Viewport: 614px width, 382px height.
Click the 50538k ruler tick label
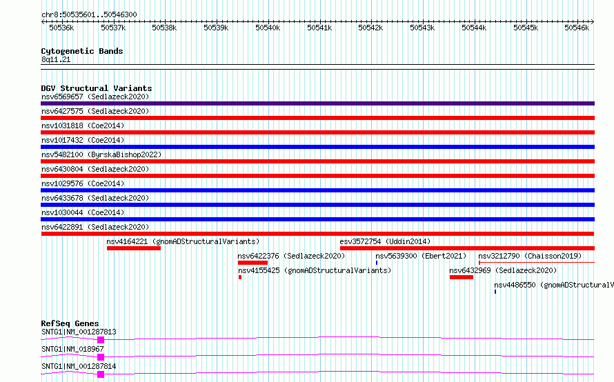pyautogui.click(x=164, y=28)
